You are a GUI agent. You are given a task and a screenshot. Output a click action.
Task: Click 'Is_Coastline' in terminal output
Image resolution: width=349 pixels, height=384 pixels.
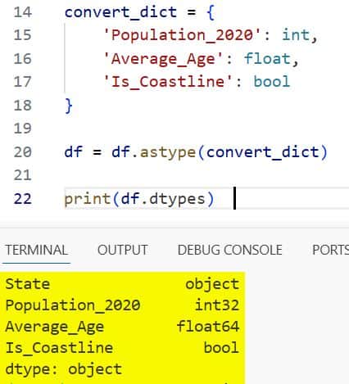(59, 348)
